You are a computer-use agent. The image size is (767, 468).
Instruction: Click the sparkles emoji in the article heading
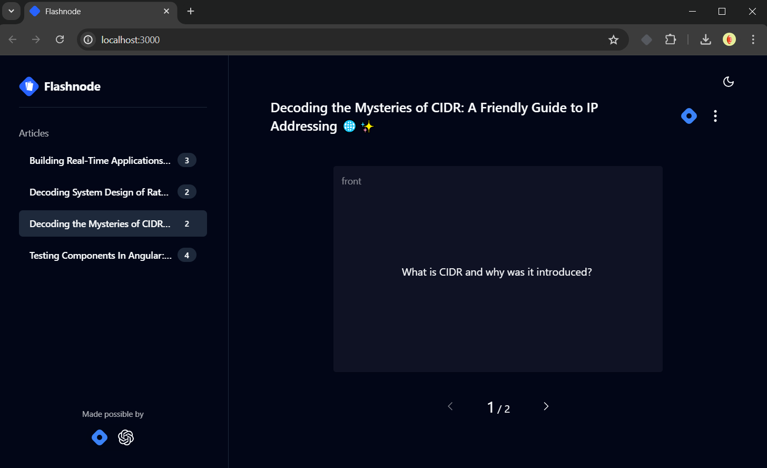[x=367, y=126]
